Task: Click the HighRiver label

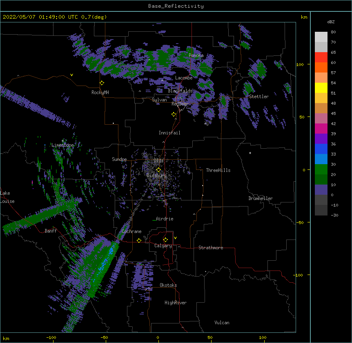Action: coord(176,303)
